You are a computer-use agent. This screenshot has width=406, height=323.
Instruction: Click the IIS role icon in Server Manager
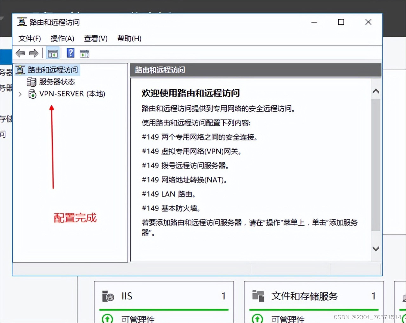(x=108, y=296)
